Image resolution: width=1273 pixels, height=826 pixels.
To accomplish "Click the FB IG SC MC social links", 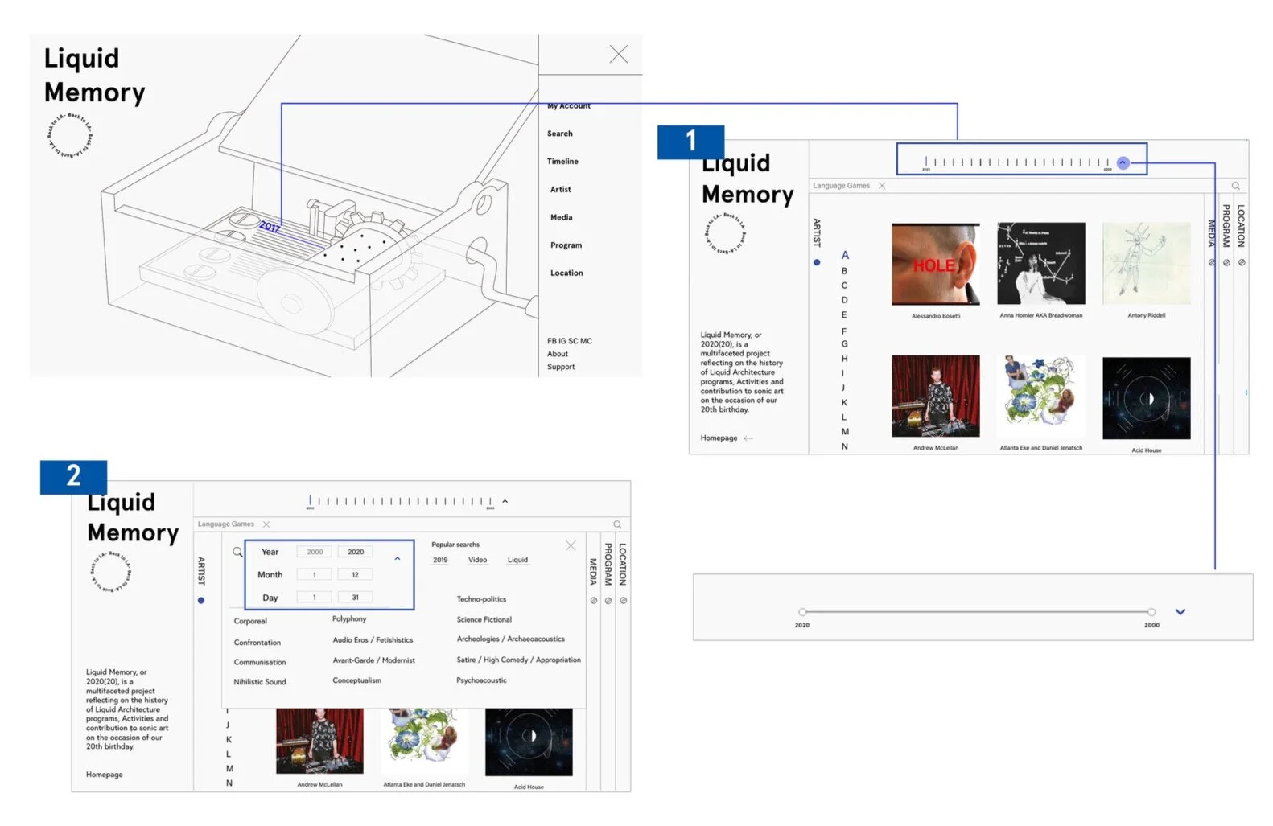I will click(x=570, y=341).
